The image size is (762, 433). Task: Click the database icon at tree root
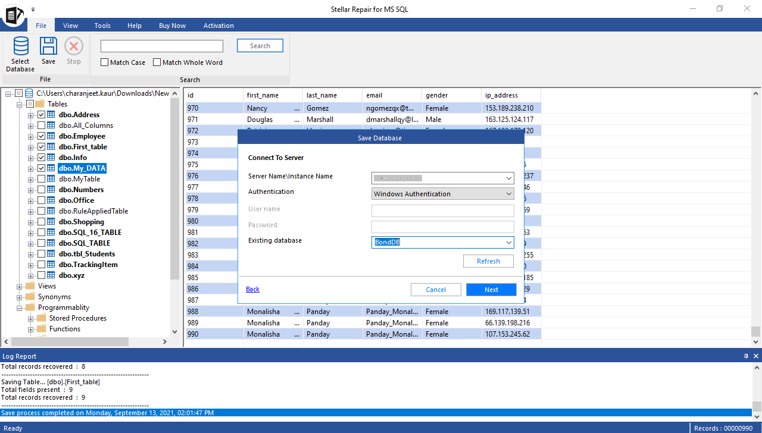coord(29,93)
